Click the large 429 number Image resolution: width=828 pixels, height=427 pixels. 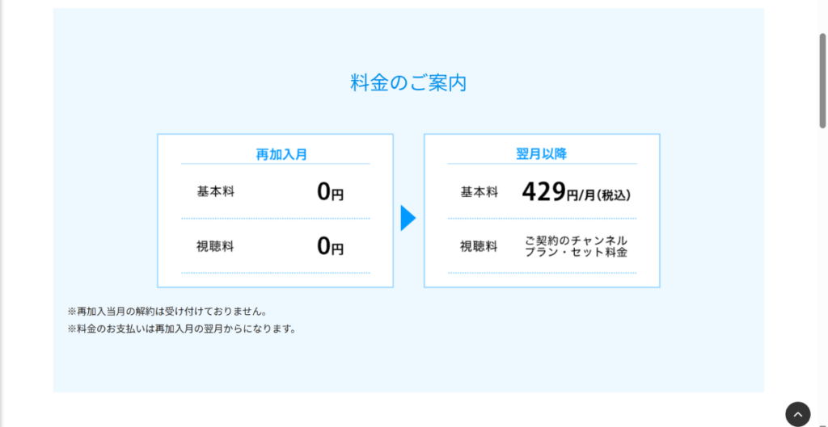(543, 191)
